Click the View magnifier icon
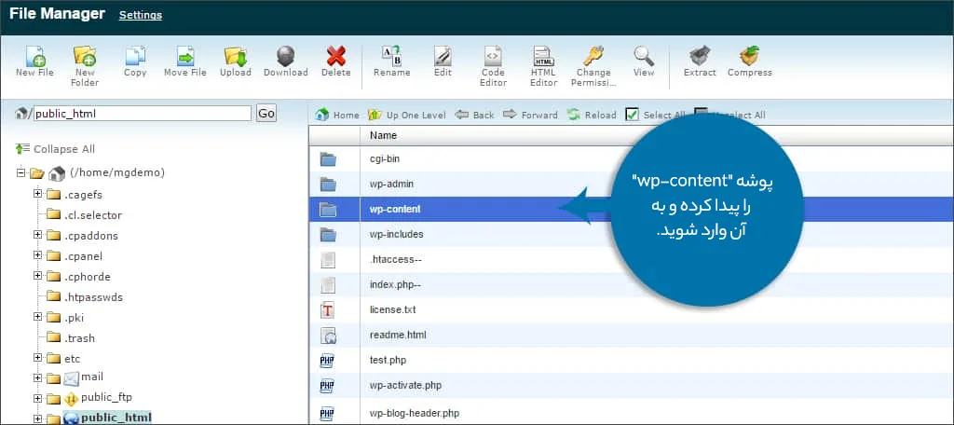Screen dimensions: 954x425 [644, 62]
